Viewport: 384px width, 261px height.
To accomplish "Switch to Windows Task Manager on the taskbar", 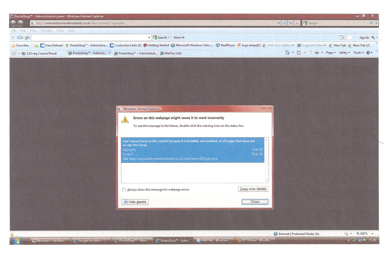I will 50,240.
